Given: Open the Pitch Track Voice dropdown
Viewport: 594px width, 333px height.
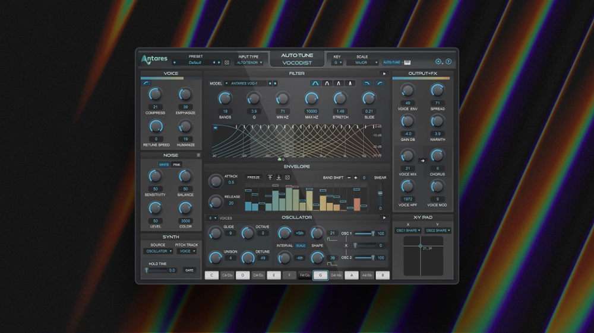Looking at the screenshot, I should coord(187,251).
